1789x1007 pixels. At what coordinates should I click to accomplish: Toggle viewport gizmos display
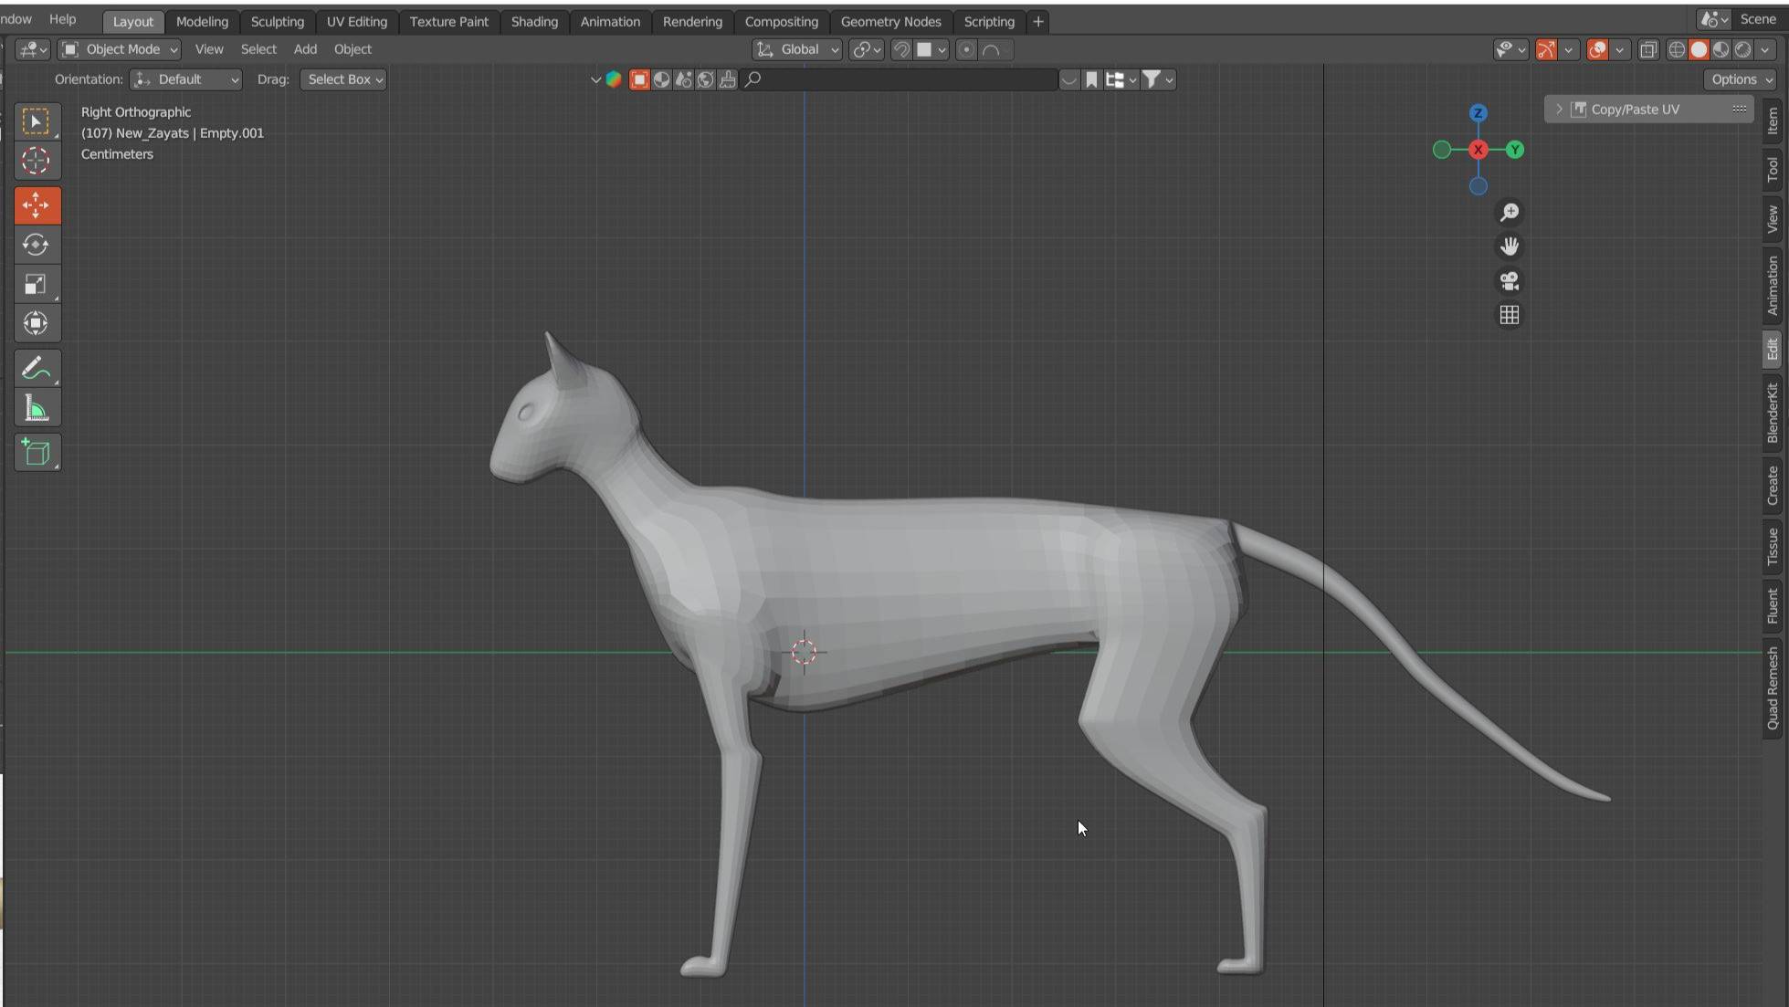click(1545, 49)
